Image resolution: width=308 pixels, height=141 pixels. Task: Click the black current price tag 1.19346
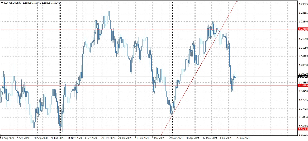303,77
